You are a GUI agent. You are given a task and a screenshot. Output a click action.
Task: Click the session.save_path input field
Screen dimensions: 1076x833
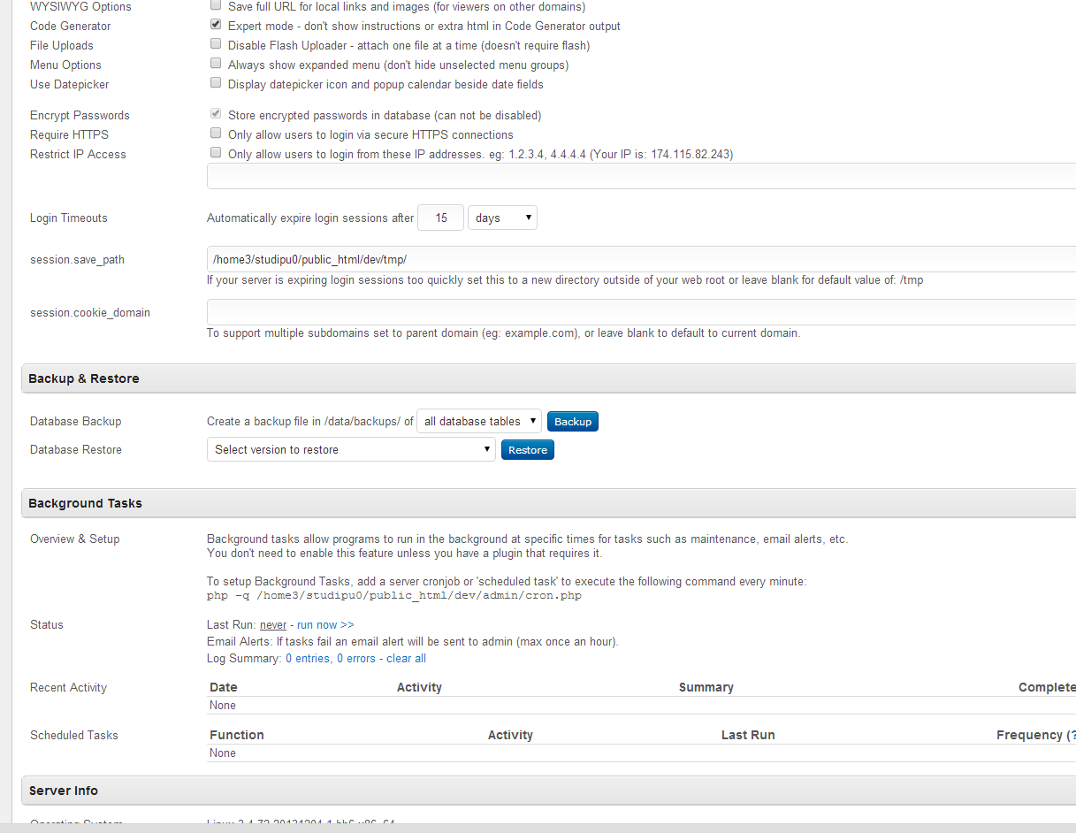pos(640,259)
